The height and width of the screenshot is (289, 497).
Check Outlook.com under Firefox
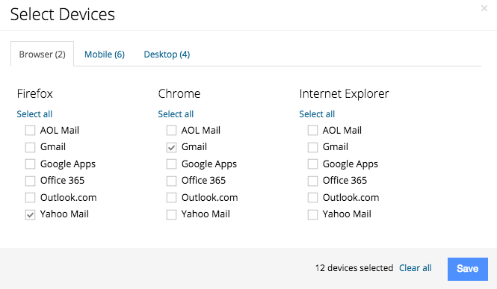pos(30,197)
